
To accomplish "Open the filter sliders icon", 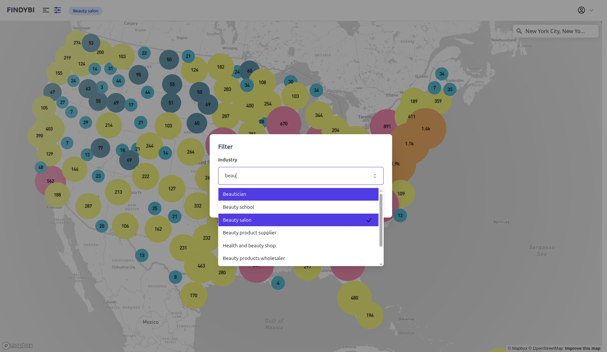I will click(x=57, y=10).
